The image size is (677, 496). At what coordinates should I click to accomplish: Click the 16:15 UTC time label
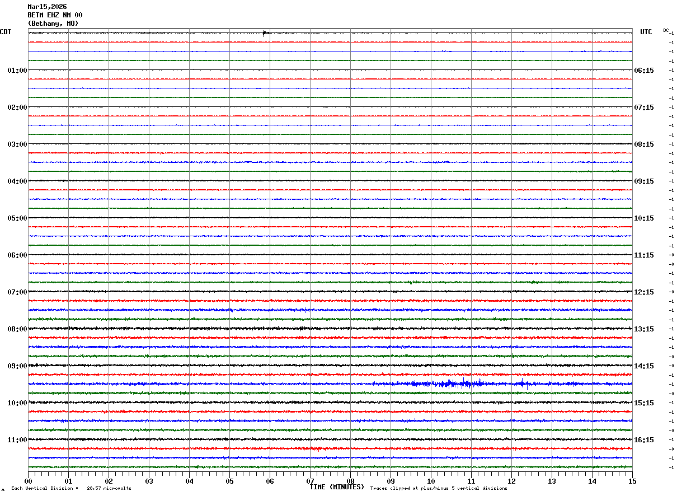[643, 439]
